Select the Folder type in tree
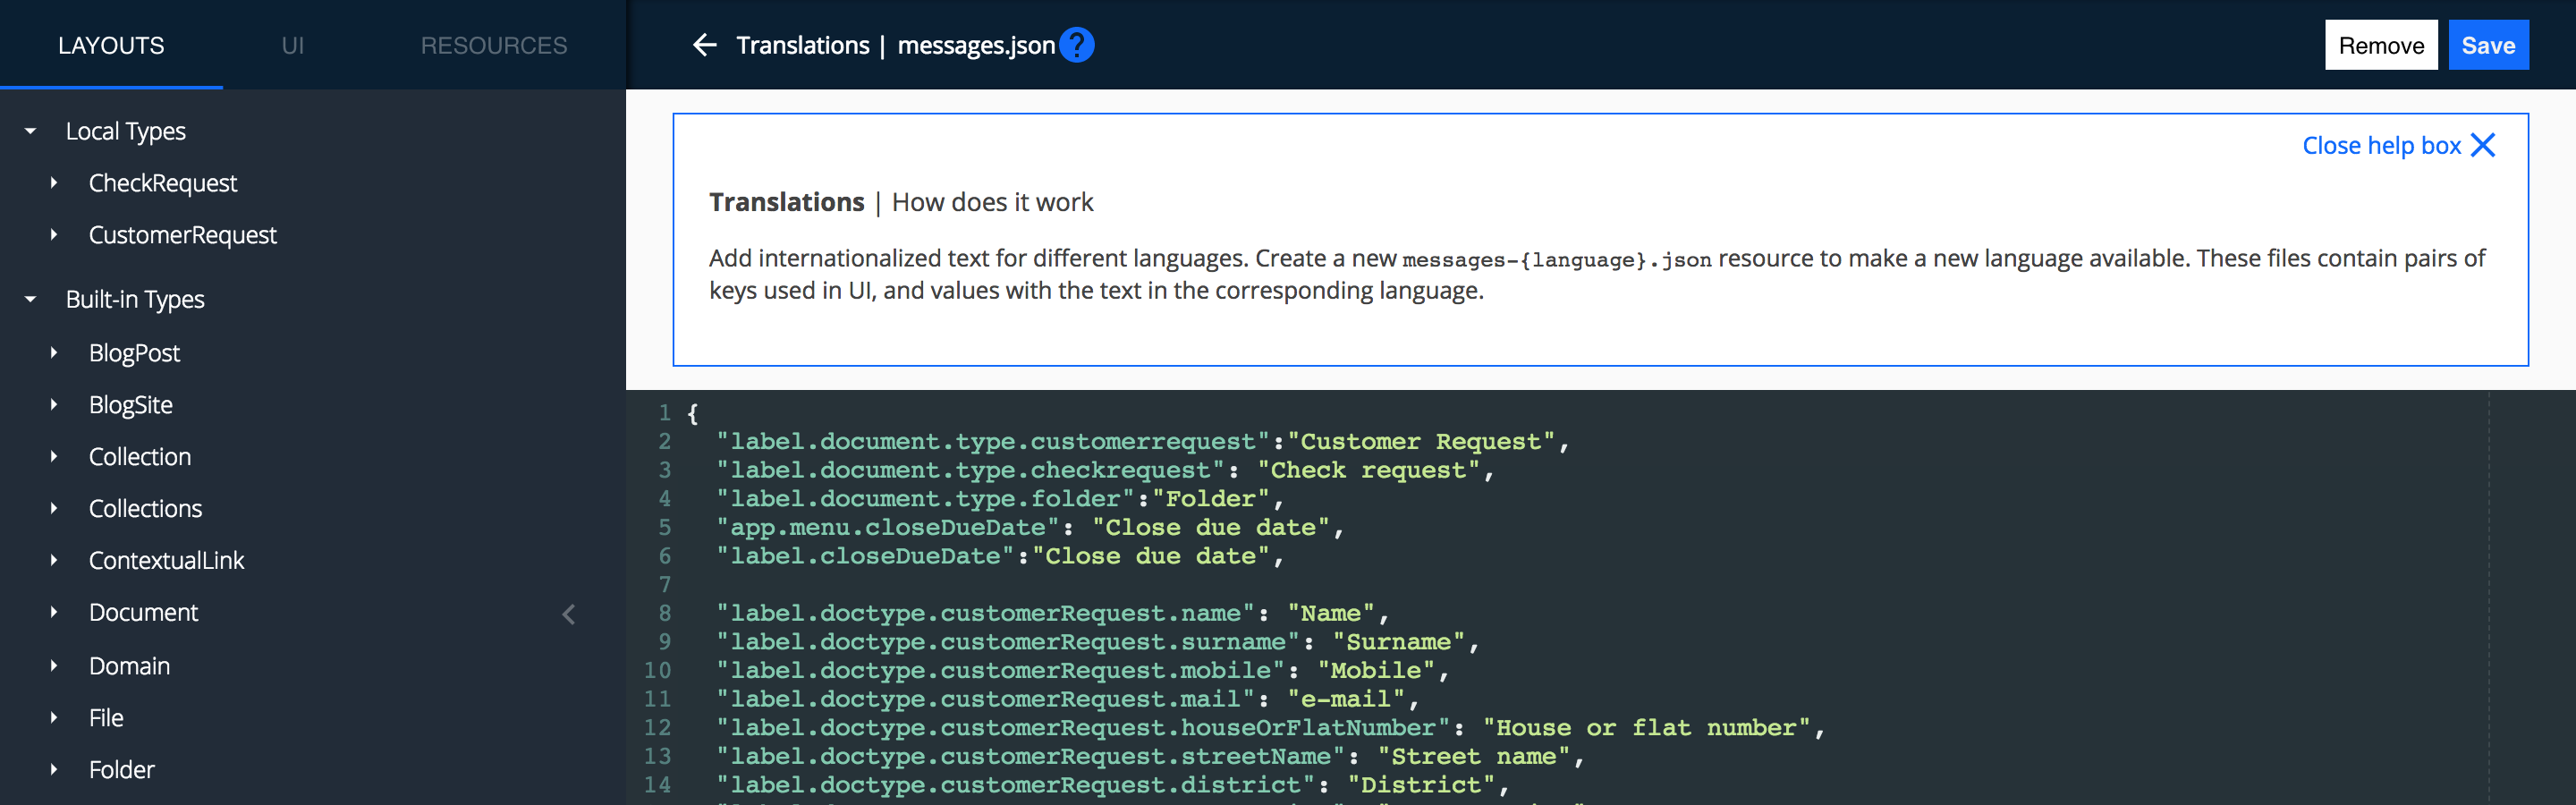This screenshot has height=805, width=2576. (x=121, y=770)
